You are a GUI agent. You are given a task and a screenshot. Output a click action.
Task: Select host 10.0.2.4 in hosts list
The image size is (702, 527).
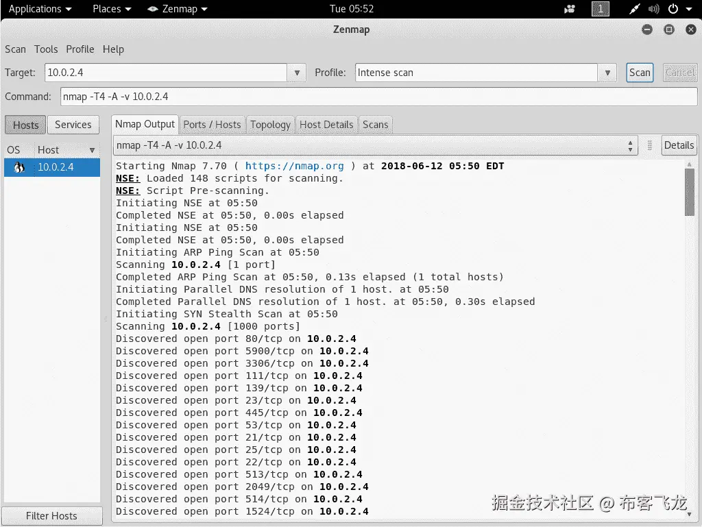(52, 167)
